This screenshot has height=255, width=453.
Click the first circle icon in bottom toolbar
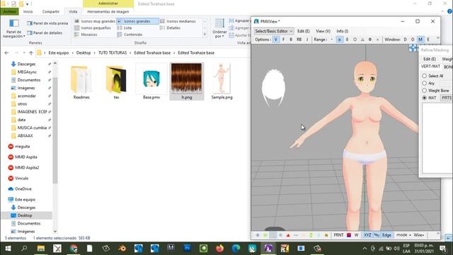[258, 235]
